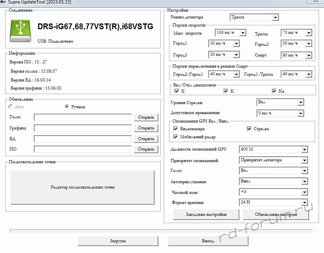Image resolution: width=324 pixels, height=253 pixels.
Task: Click Версия голоса : 15.08.07 text
Action: (x=34, y=71)
